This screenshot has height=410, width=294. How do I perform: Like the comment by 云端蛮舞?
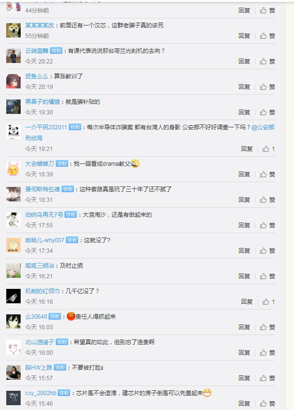coord(268,62)
